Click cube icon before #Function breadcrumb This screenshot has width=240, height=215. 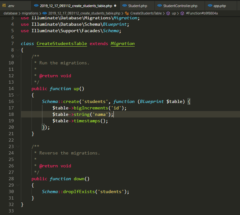(x=182, y=14)
